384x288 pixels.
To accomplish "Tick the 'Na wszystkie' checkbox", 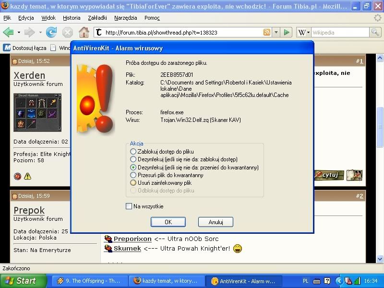I will [x=129, y=206].
